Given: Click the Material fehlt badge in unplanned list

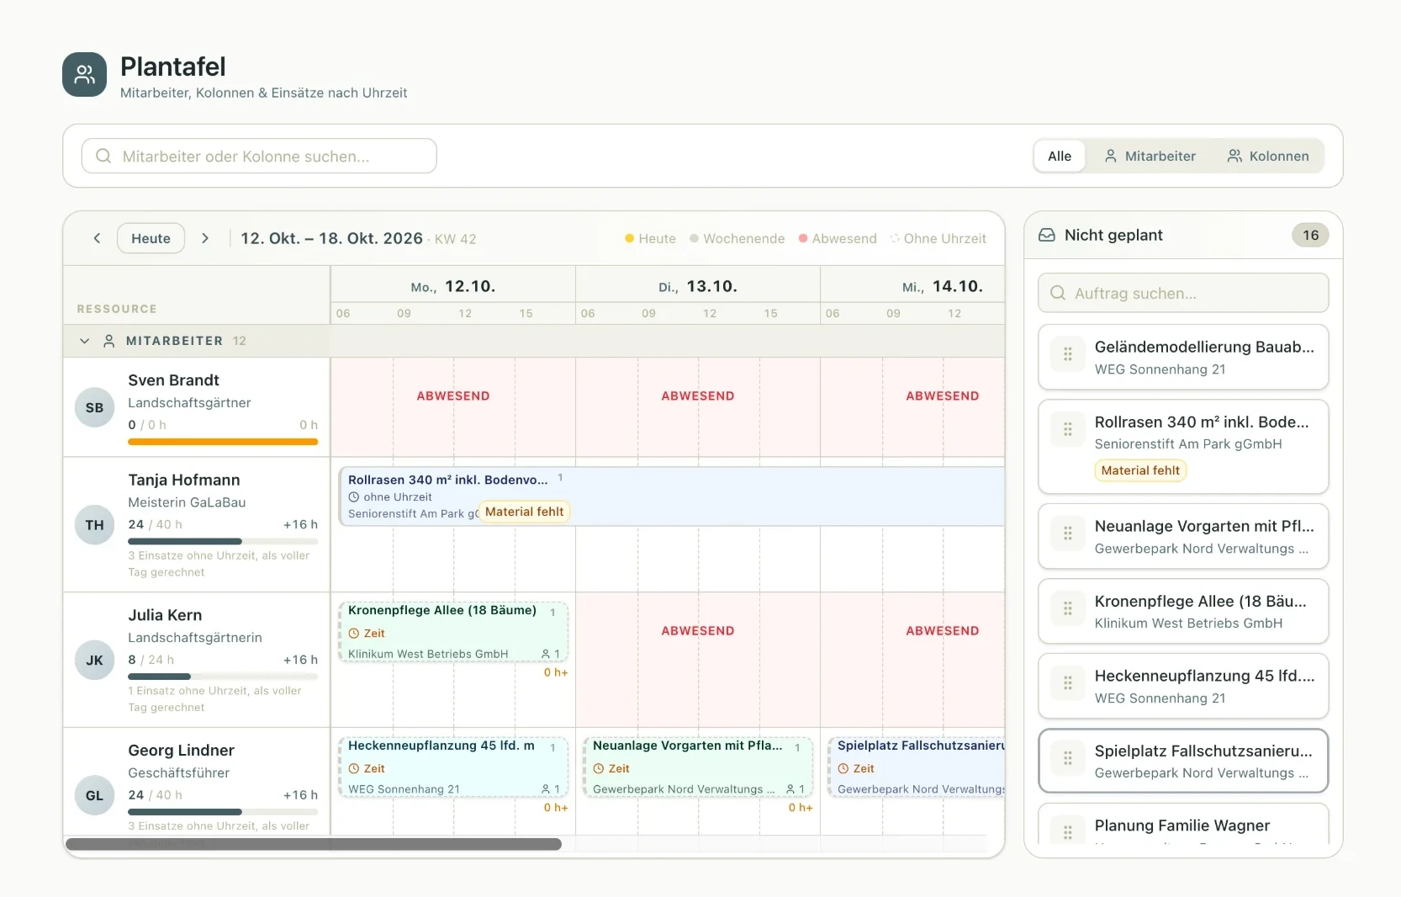Looking at the screenshot, I should click(1140, 470).
